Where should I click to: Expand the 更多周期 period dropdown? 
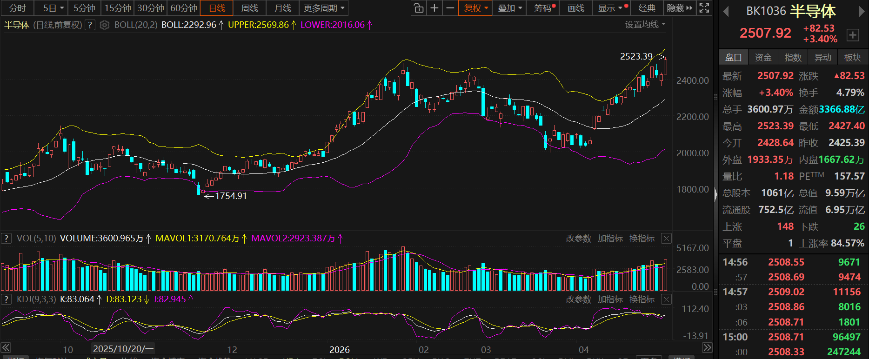click(324, 8)
